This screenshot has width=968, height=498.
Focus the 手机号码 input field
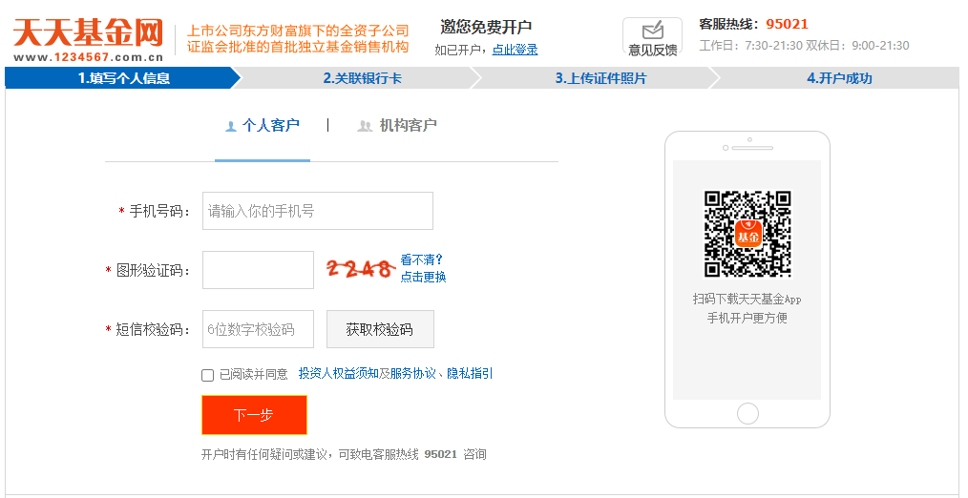pyautogui.click(x=317, y=211)
